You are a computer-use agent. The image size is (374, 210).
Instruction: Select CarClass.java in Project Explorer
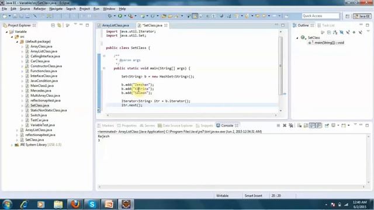point(40,61)
